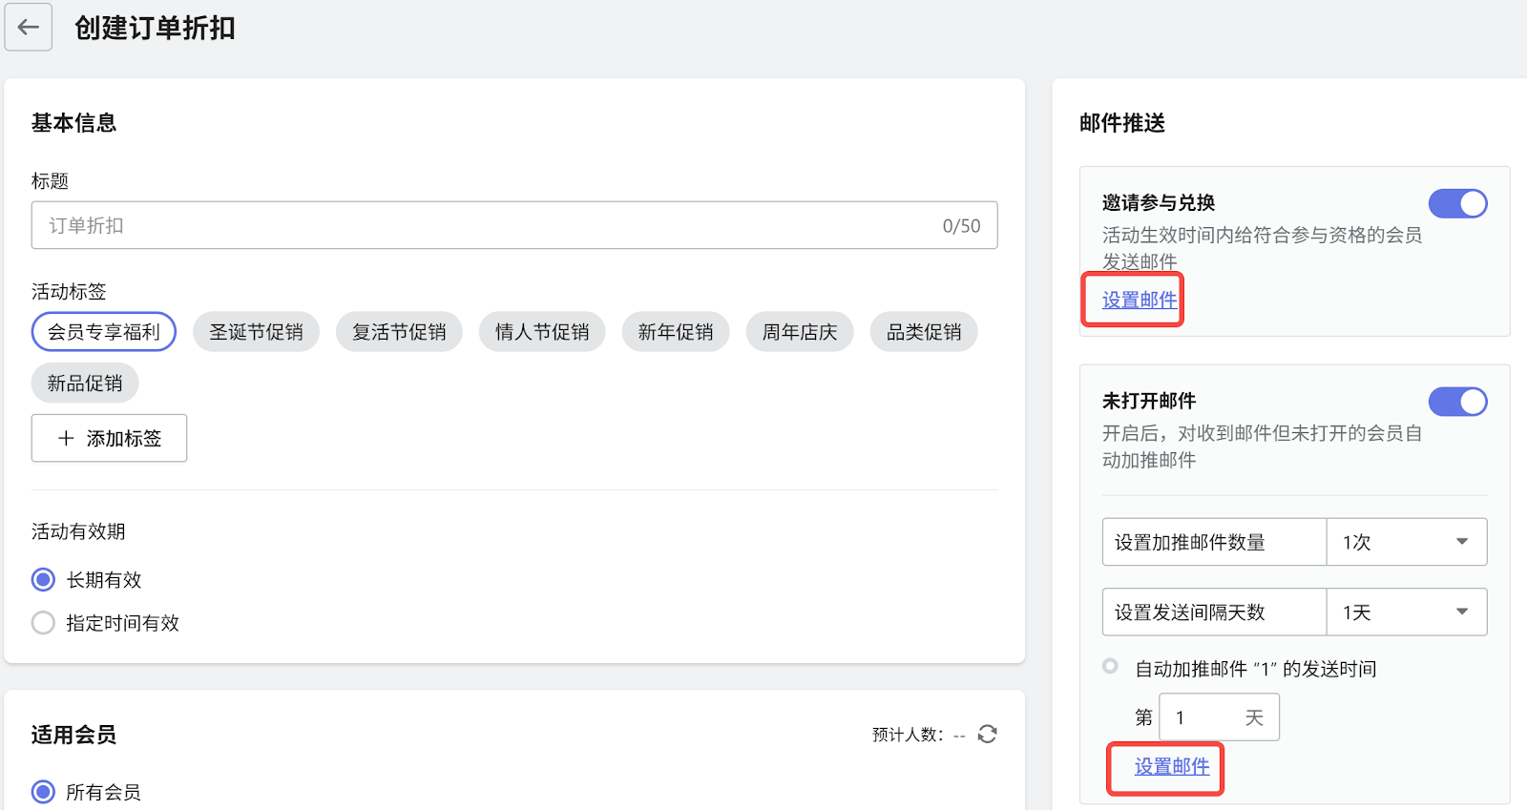Viewport: 1527px width, 810px height.
Task: Turn off the 未打开邮件 switch
Action: click(1457, 402)
